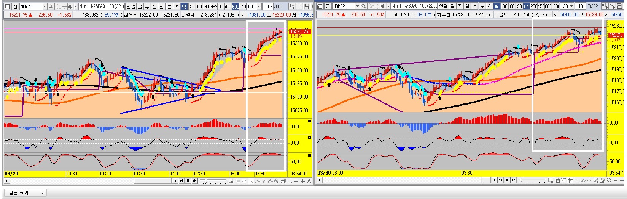Open the NQM22 symbol dropdown in left chart
627x199 pixels.
click(45, 6)
